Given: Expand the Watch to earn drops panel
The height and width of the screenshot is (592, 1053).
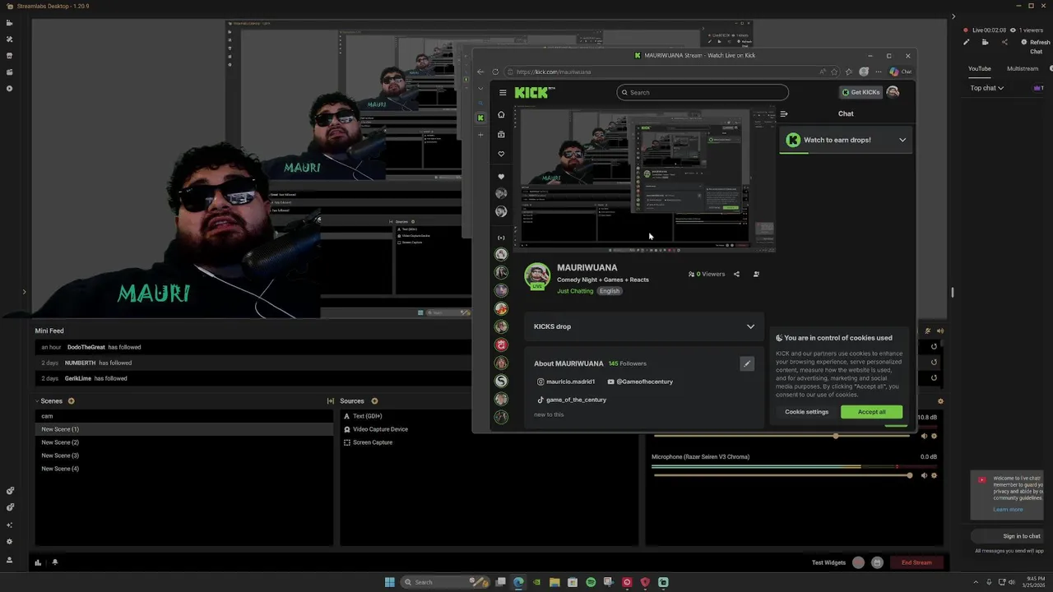Looking at the screenshot, I should 902,140.
